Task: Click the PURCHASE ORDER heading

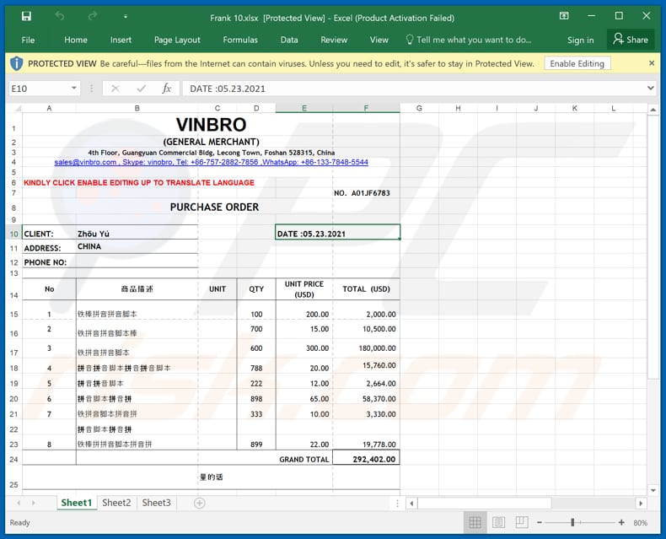Action: pyautogui.click(x=214, y=207)
